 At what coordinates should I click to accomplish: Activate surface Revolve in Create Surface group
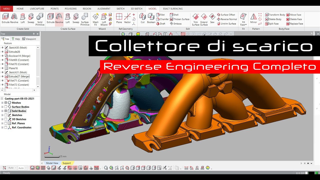click(x=59, y=19)
